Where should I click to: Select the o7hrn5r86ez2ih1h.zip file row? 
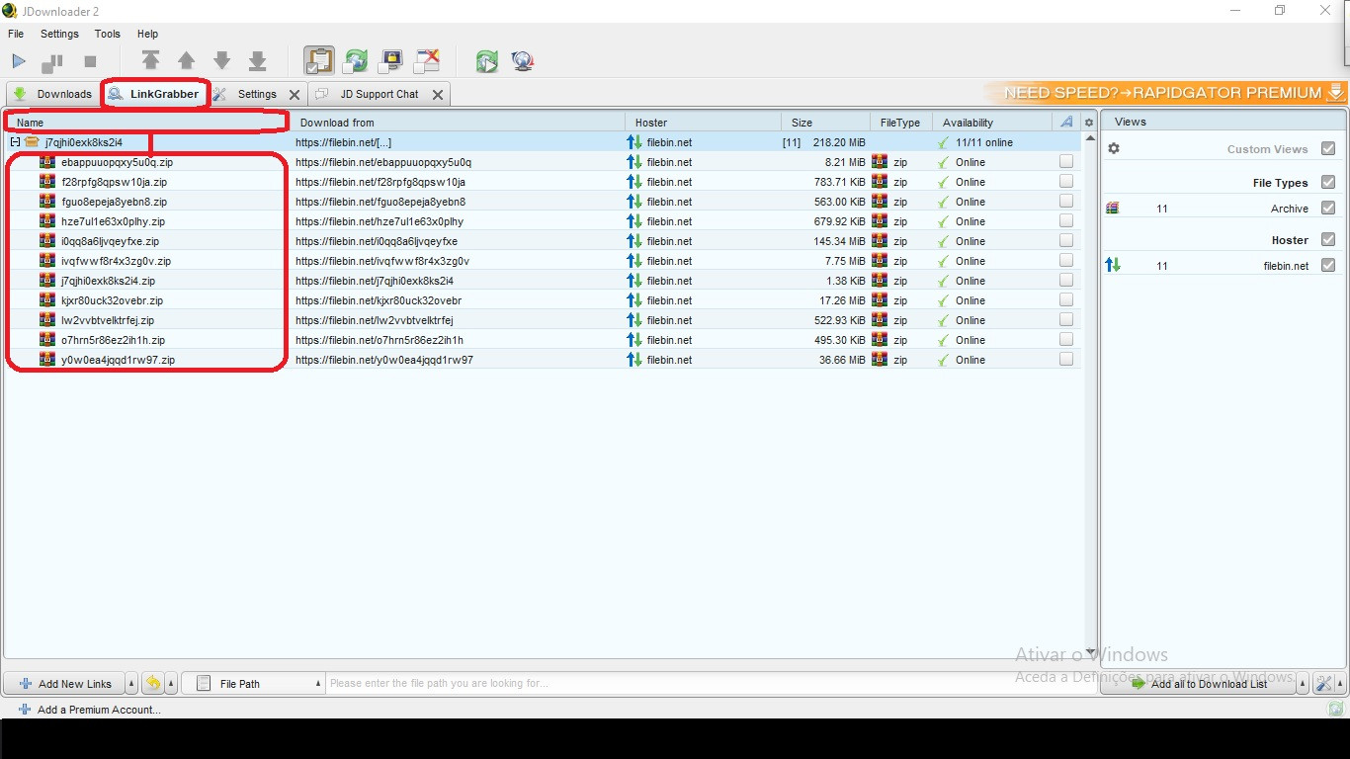click(x=542, y=340)
